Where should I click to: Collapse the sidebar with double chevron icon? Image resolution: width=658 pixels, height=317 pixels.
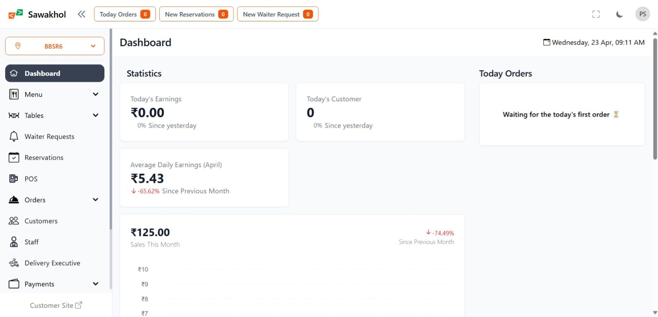(x=81, y=14)
